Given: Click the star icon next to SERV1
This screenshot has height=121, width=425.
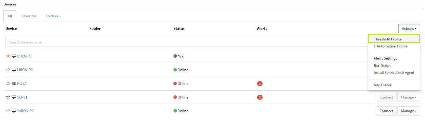Looking at the screenshot, I should (8, 97).
